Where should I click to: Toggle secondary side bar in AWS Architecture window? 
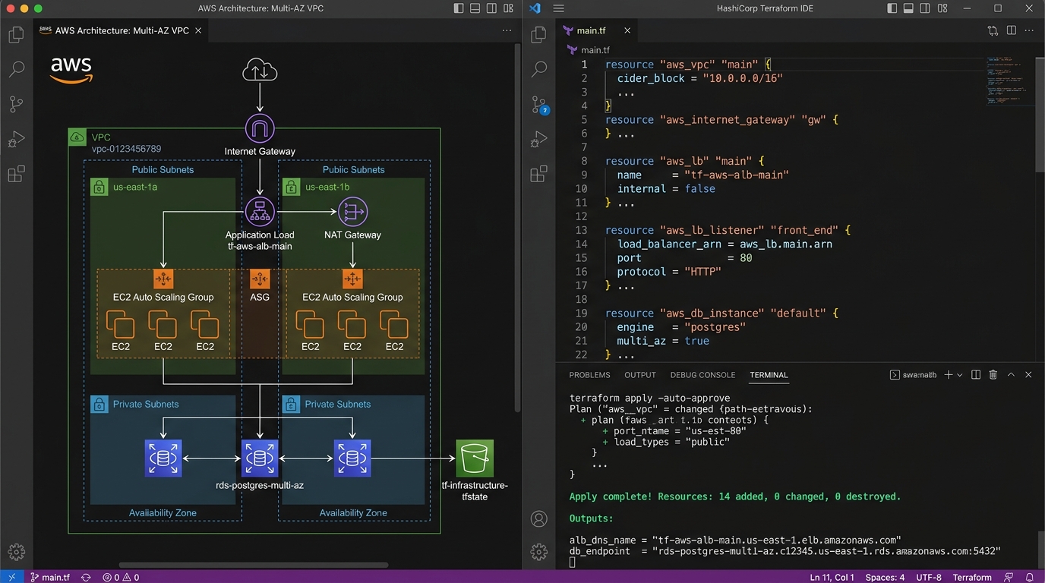coord(492,8)
